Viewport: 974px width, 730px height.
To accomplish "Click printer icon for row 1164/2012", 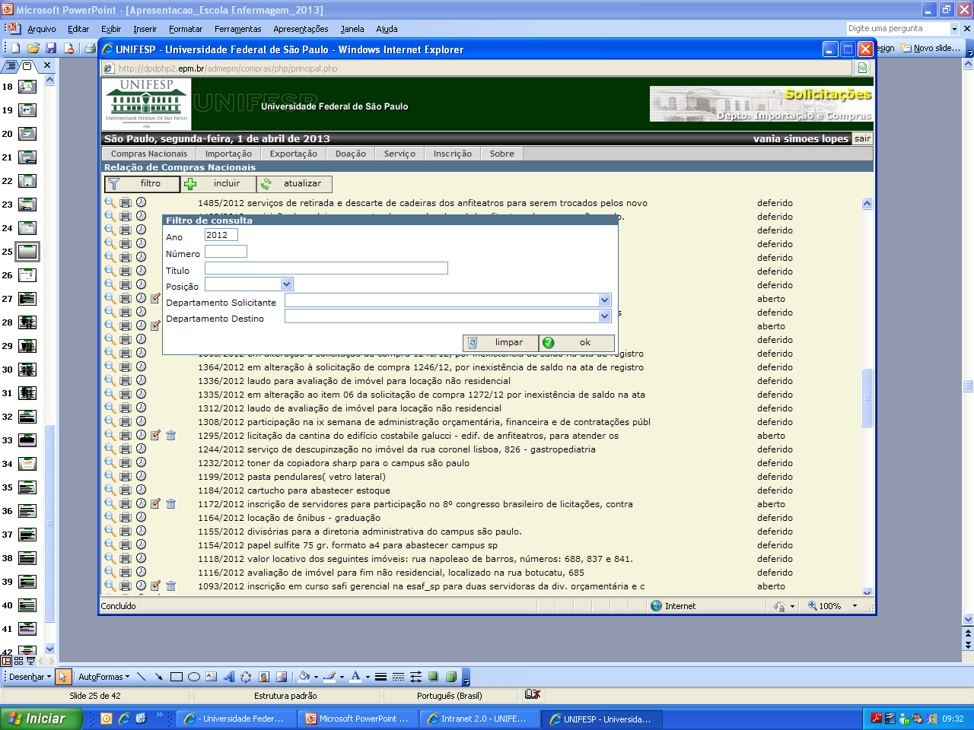I will coord(126,518).
